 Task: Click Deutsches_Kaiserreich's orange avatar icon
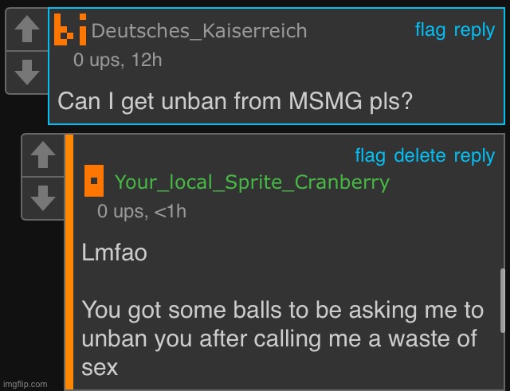click(x=70, y=29)
